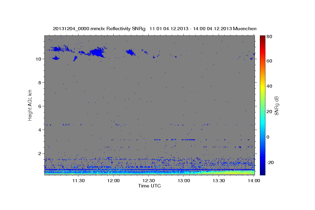The width and height of the screenshot is (315, 210).
Task: Click the colorbar value 60
Action: coord(270,61)
